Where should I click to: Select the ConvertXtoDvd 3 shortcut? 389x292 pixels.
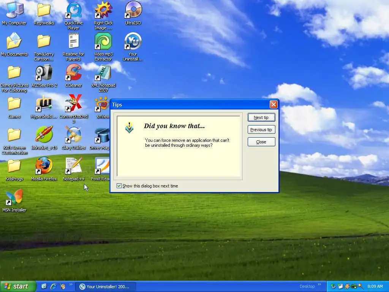tap(73, 109)
